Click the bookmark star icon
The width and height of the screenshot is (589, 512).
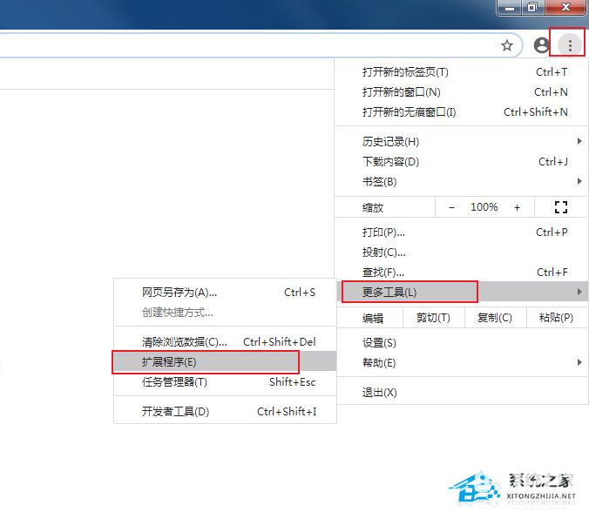(x=507, y=45)
